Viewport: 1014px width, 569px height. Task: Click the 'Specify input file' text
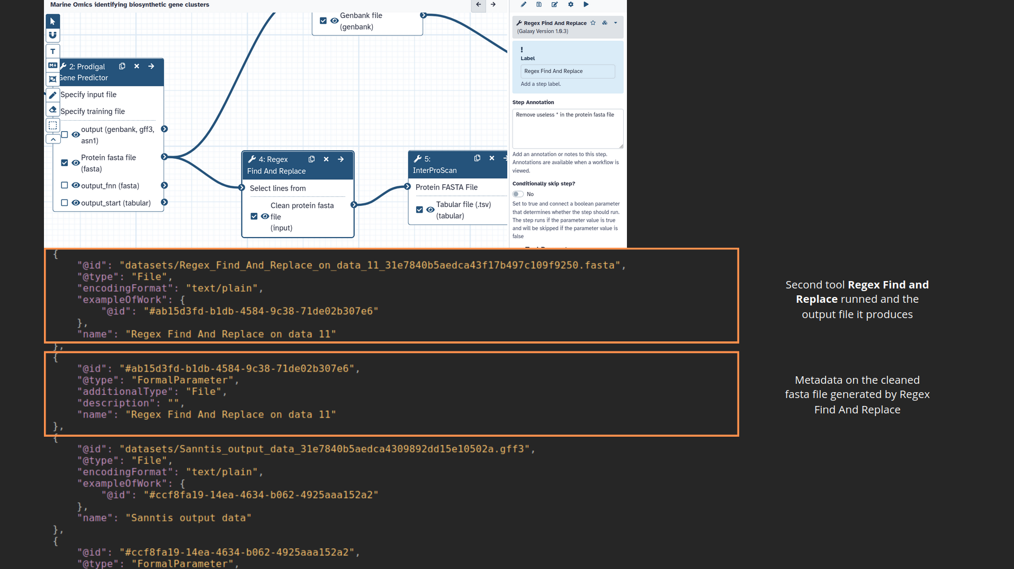[x=88, y=94]
